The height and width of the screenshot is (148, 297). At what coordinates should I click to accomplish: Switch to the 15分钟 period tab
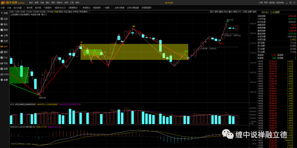click(x=29, y=12)
